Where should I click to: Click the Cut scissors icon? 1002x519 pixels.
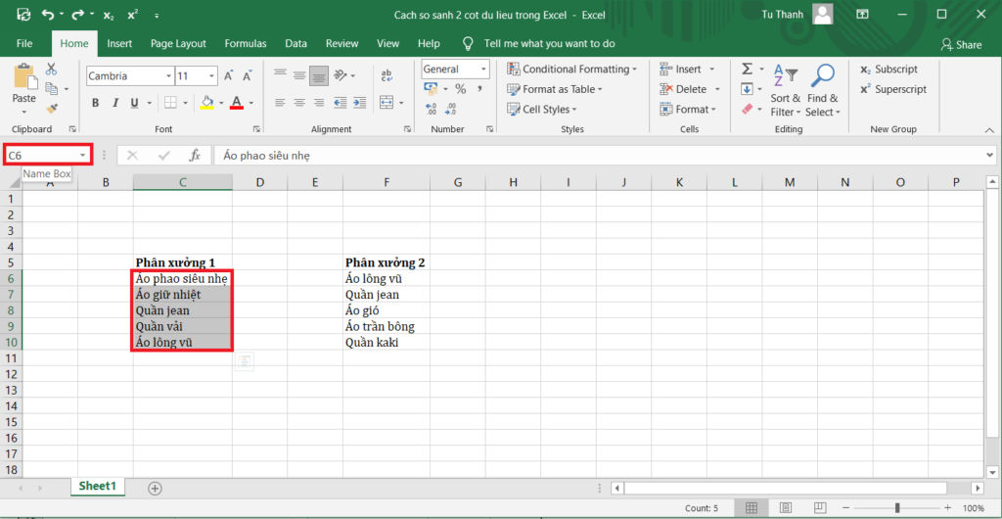(51, 70)
